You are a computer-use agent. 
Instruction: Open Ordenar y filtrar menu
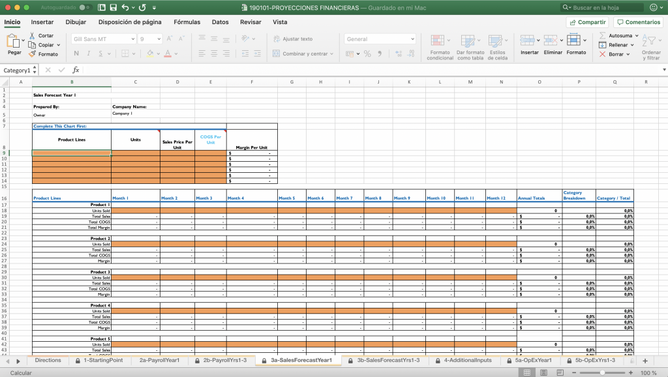(651, 47)
